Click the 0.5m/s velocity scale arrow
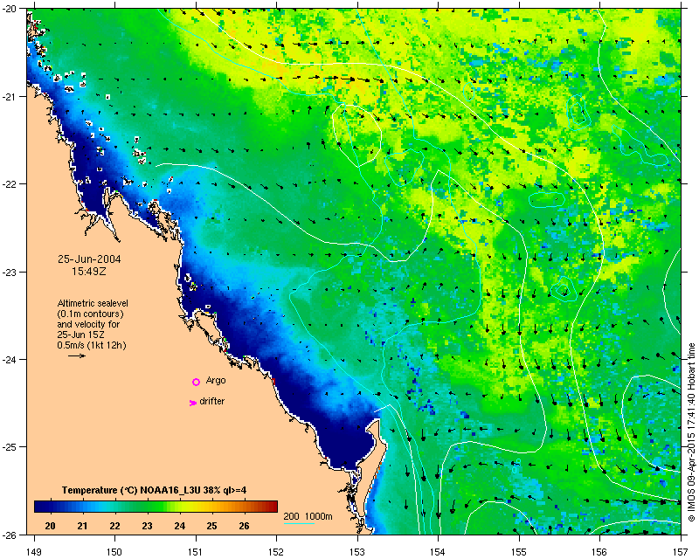Image resolution: width=699 pixels, height=559 pixels. coord(77,355)
